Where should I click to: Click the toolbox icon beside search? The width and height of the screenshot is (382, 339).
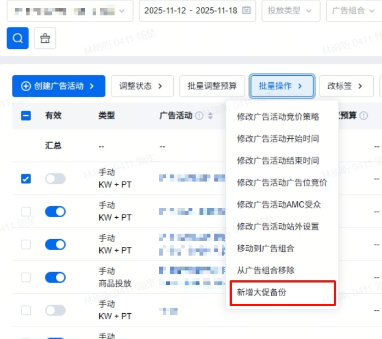45,38
